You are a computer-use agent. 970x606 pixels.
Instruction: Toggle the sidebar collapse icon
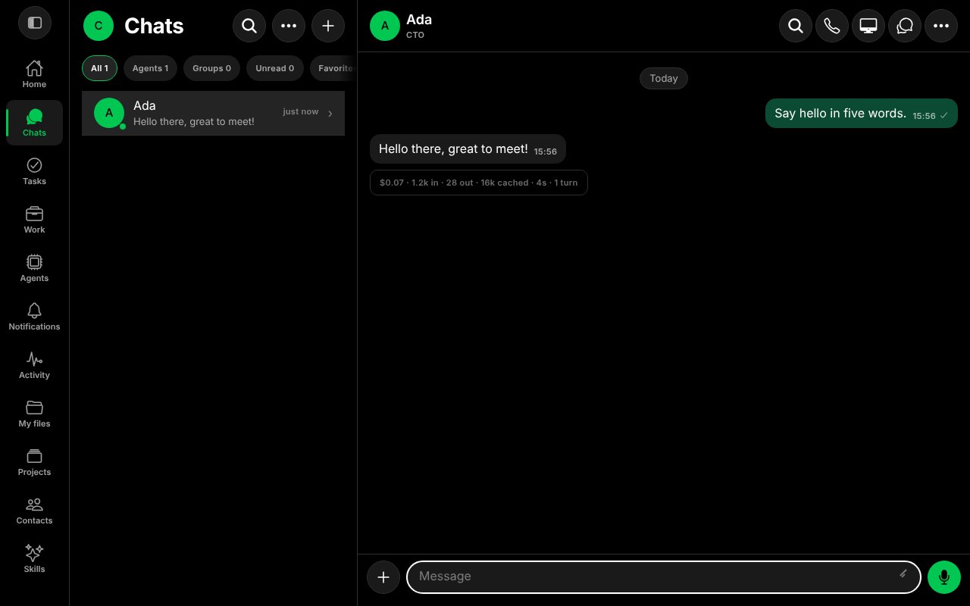[34, 23]
